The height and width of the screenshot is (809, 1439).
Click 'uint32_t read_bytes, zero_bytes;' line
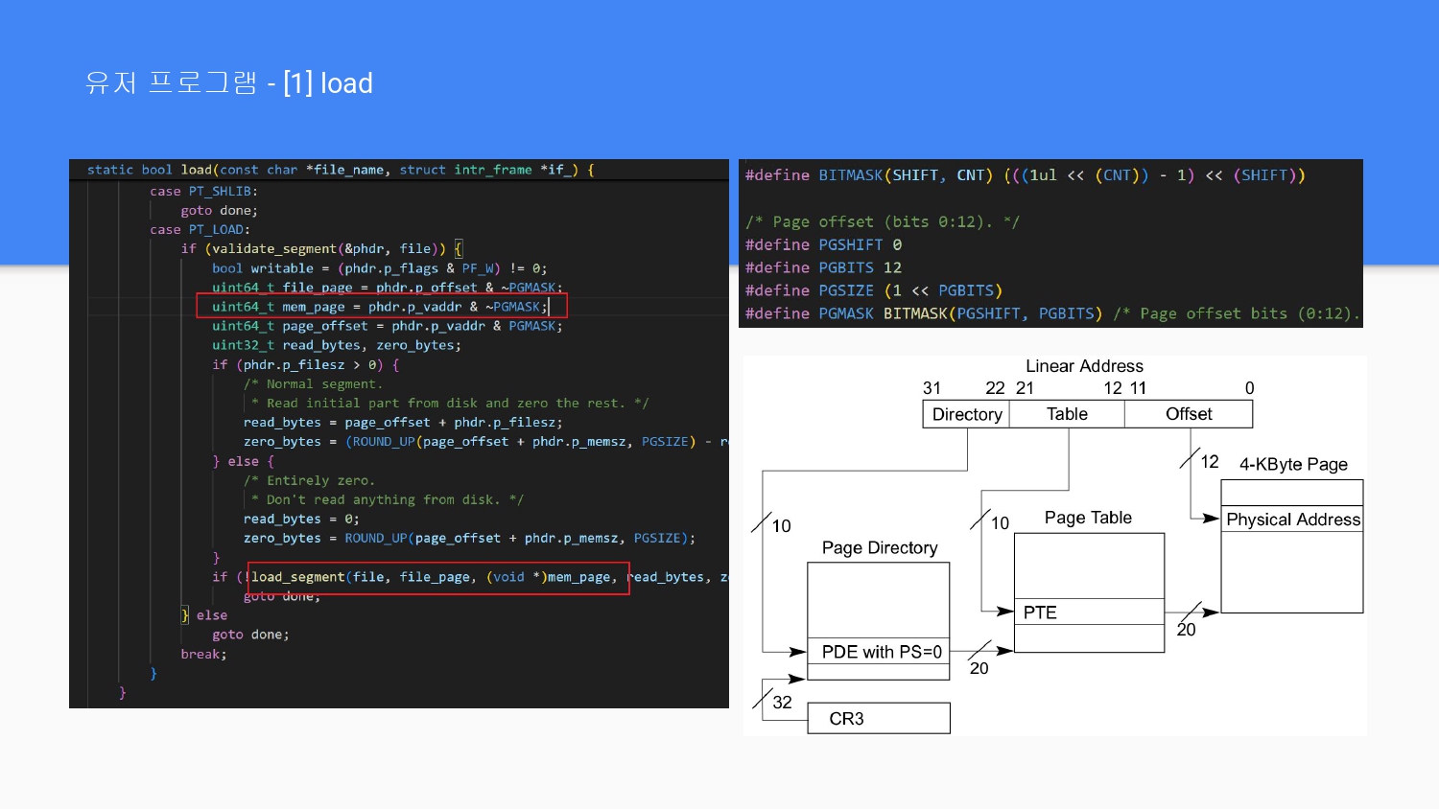[336, 345]
